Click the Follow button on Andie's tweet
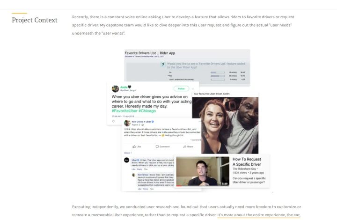 [181, 88]
